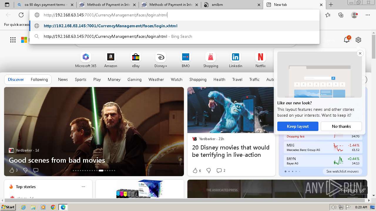Open BAYN Bayer AG stock row
The image size is (376, 211).
pyautogui.click(x=323, y=161)
